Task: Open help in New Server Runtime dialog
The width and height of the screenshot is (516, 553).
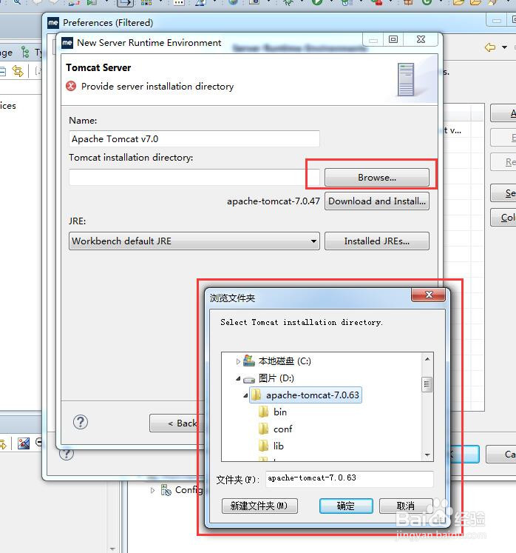Action: (x=81, y=422)
